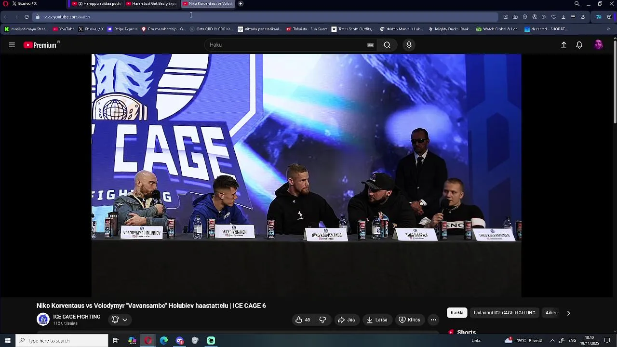Share the video via Jaa button
This screenshot has height=347, width=617.
(346, 320)
